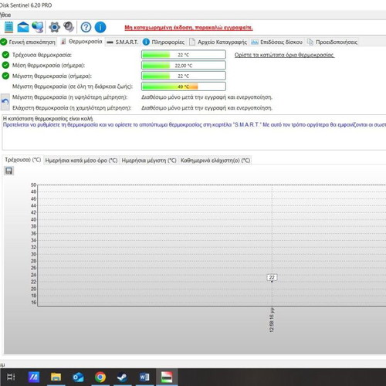
Task: Open the network computers globe icon
Action: (x=38, y=27)
